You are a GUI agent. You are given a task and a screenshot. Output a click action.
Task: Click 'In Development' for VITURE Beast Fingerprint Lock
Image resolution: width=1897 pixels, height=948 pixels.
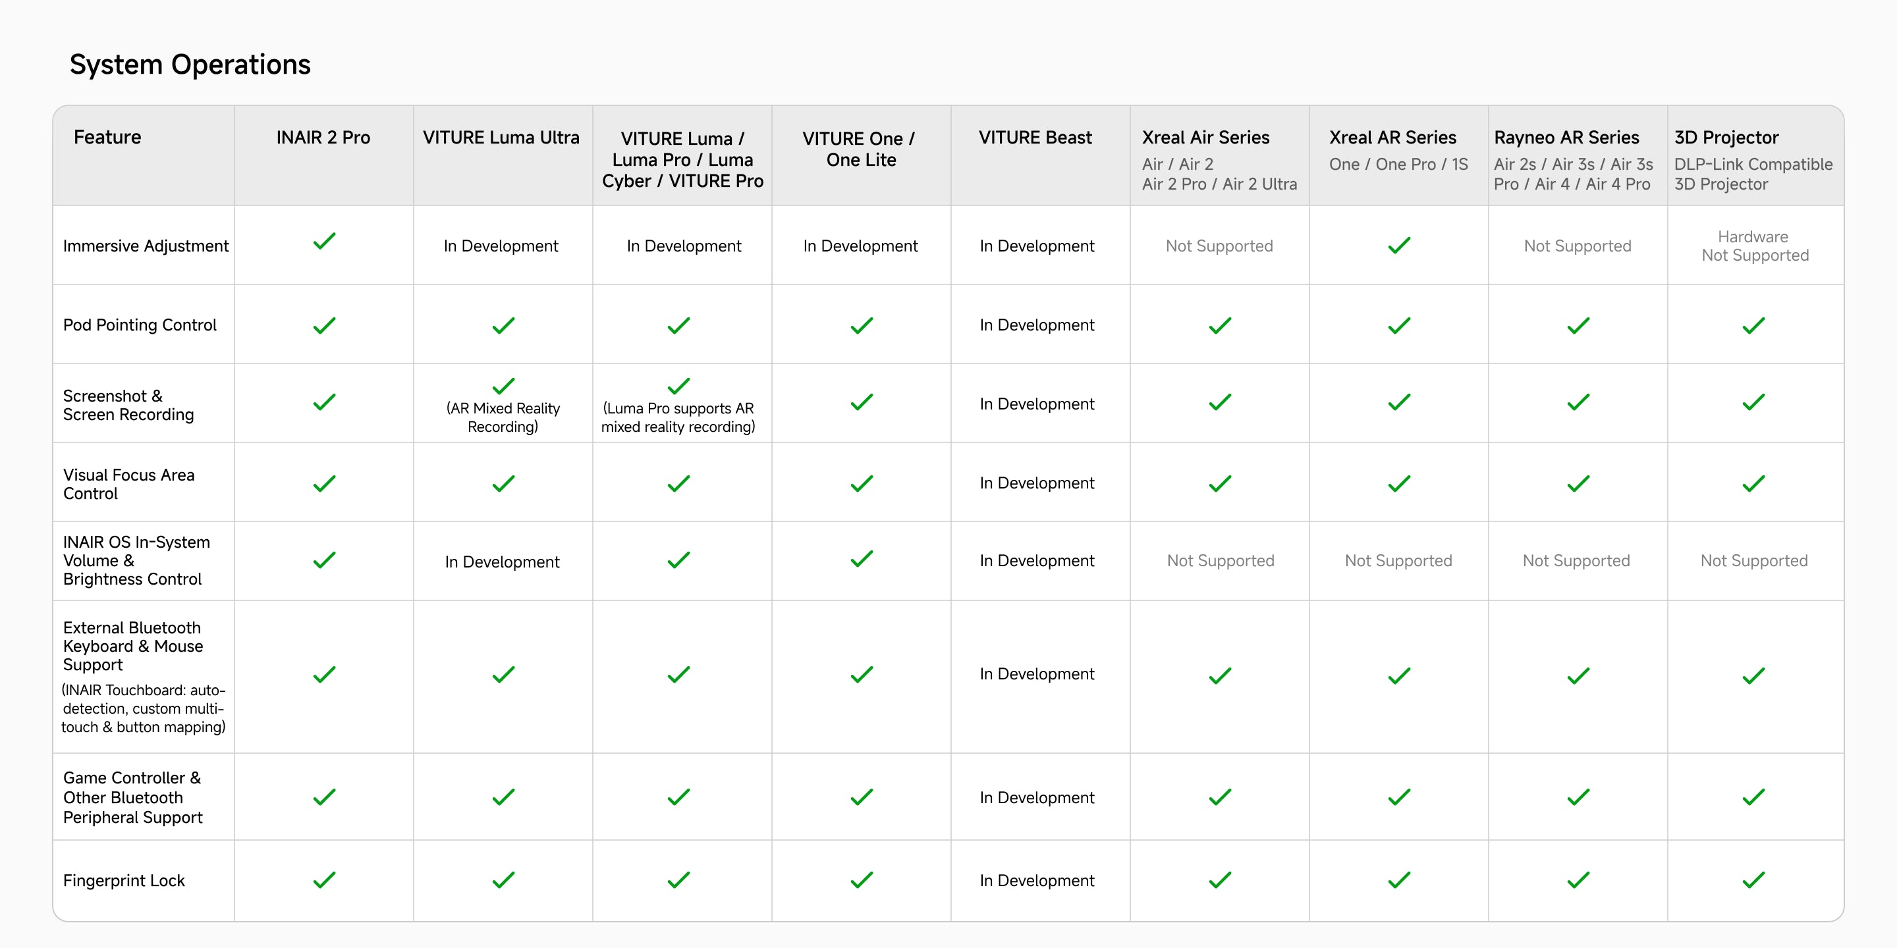click(x=1036, y=880)
